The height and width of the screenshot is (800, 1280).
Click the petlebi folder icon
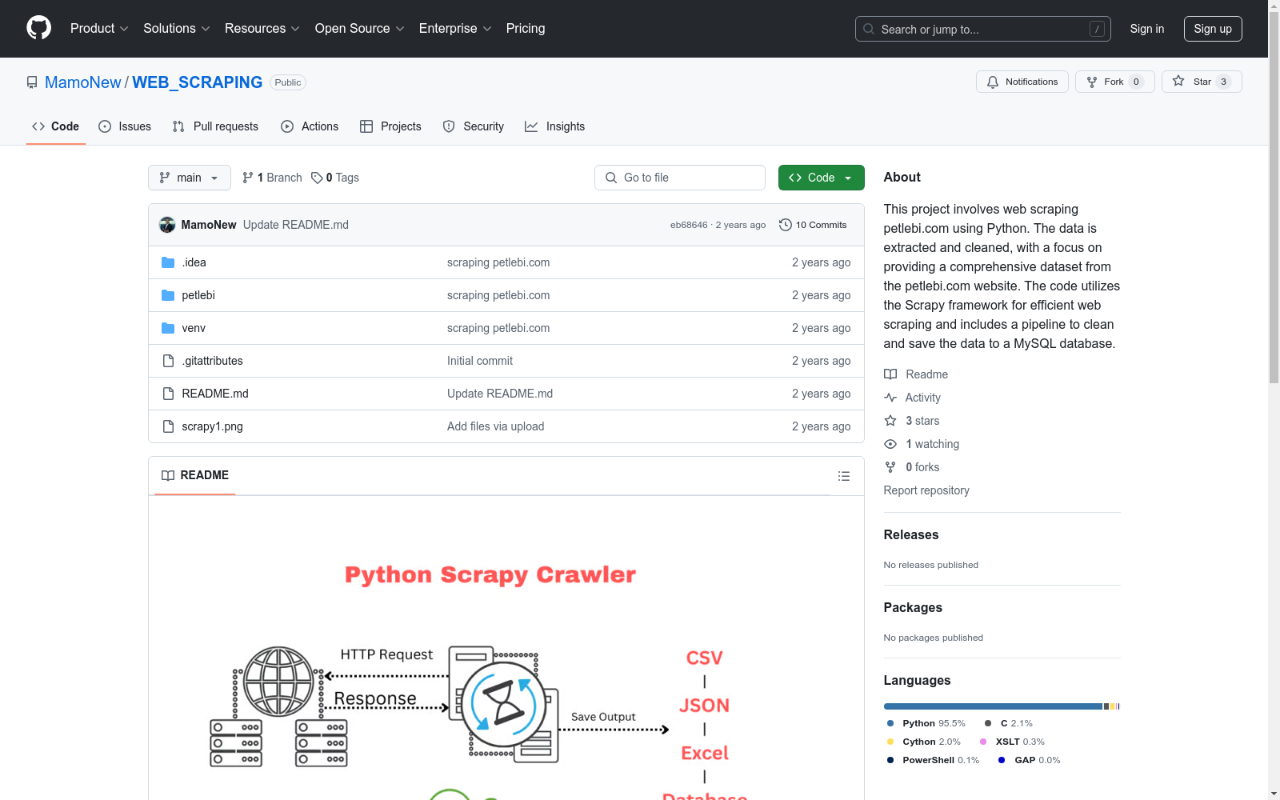pos(168,295)
